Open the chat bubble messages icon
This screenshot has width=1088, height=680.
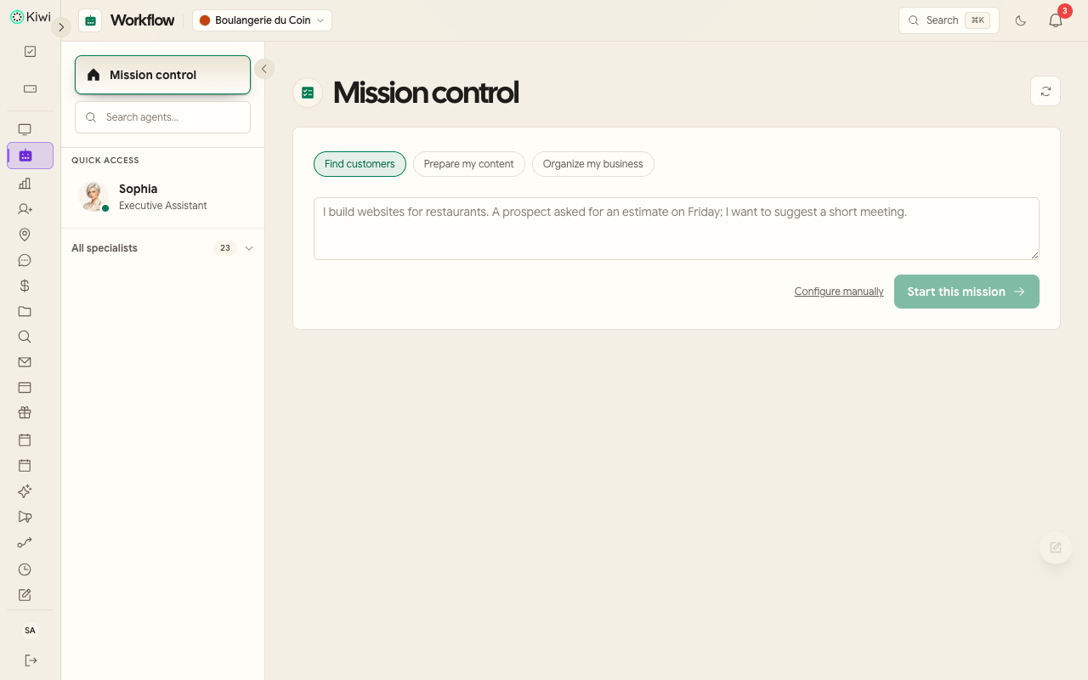[25, 260]
